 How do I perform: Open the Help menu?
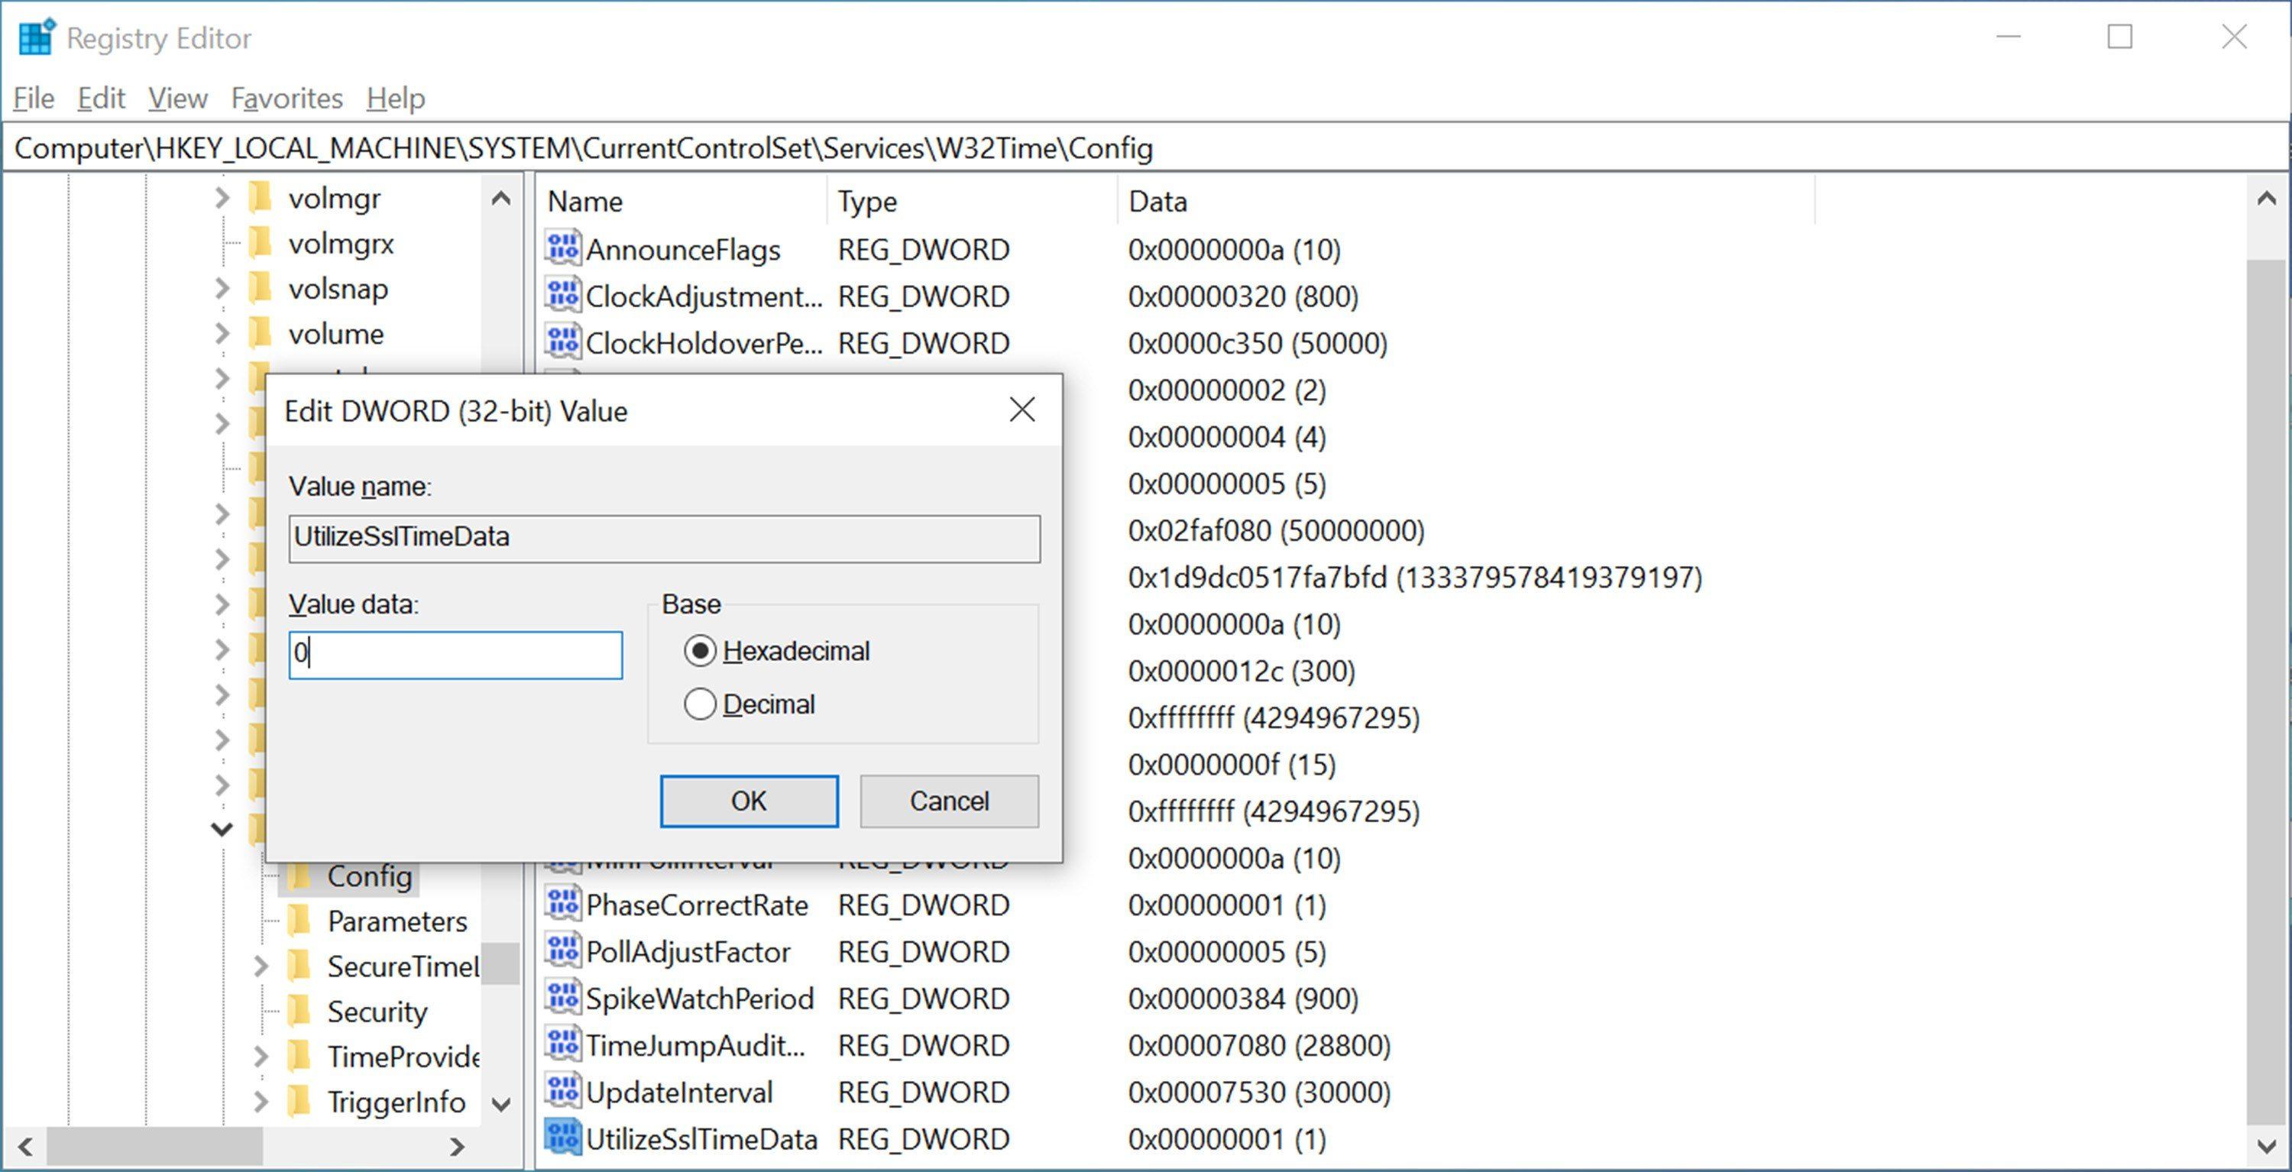396,98
